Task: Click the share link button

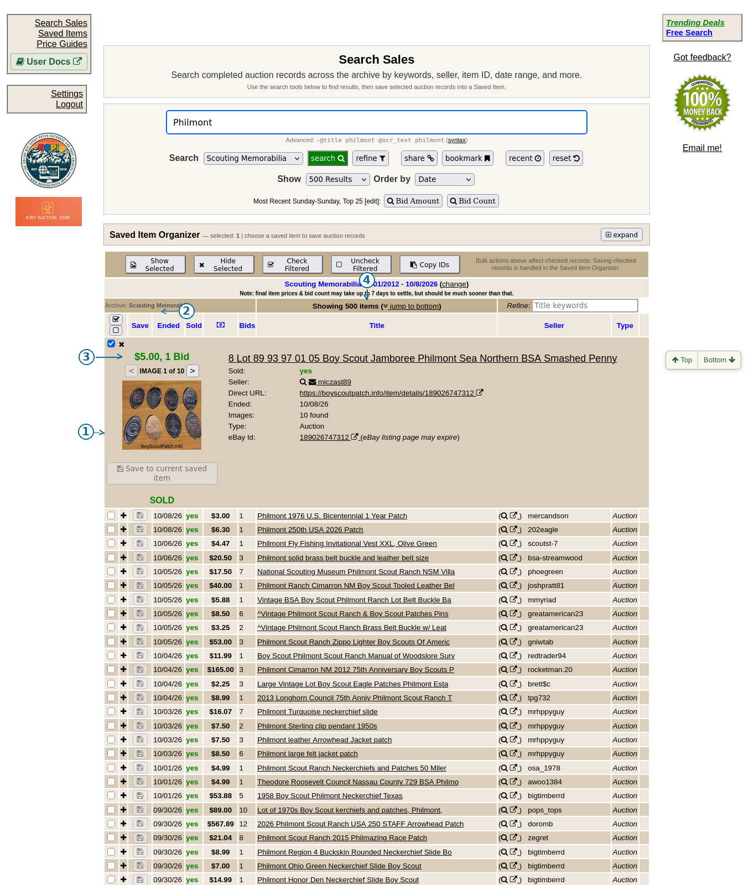Action: (419, 158)
